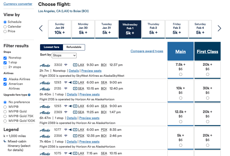Select the 7.5k Main fare for flight 3302
The width and height of the screenshot is (230, 156).
(x=180, y=75)
